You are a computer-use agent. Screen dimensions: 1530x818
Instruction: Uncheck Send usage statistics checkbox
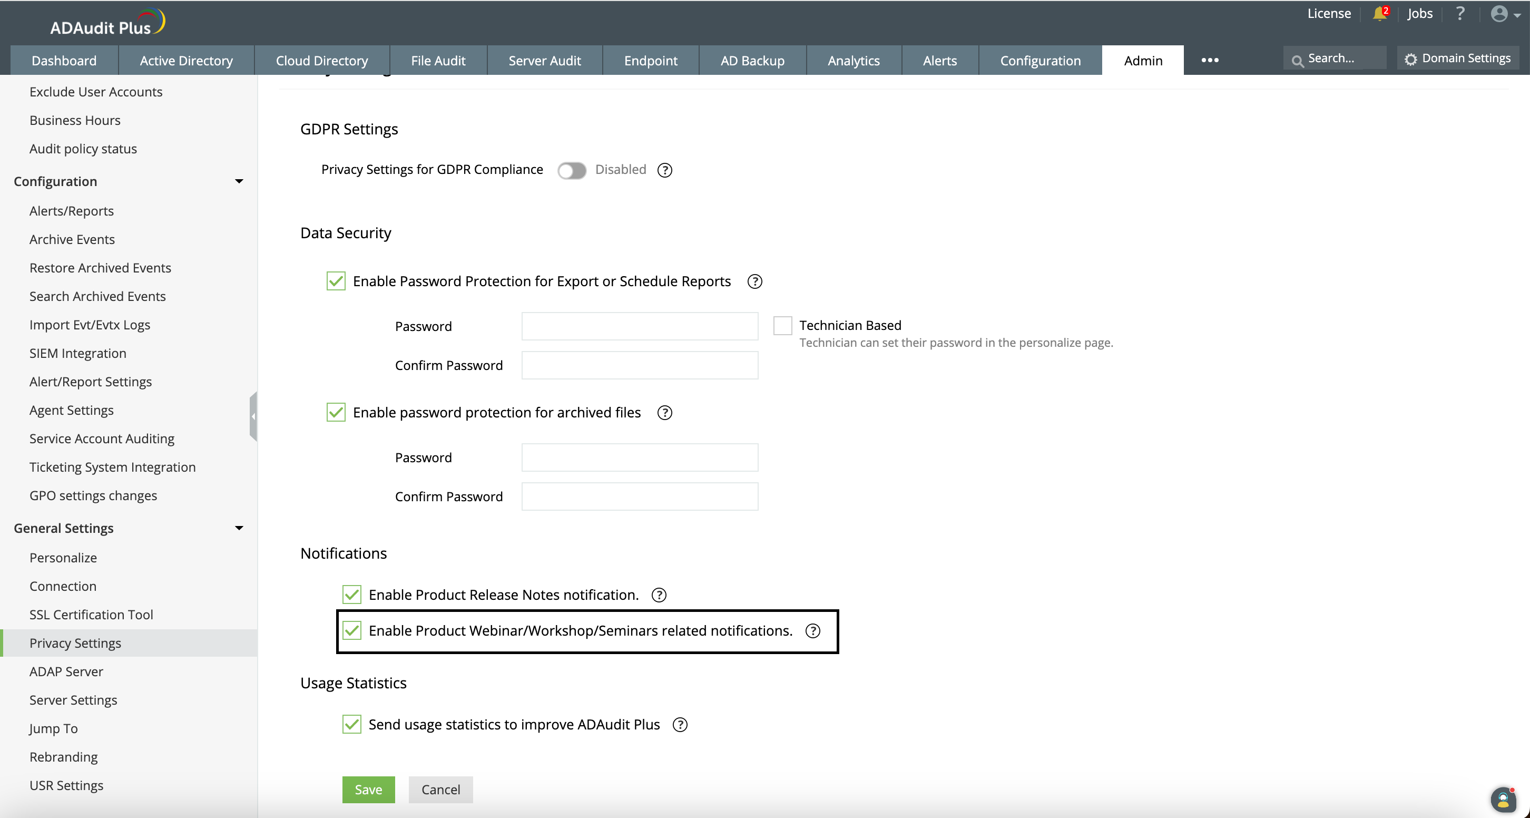click(351, 724)
